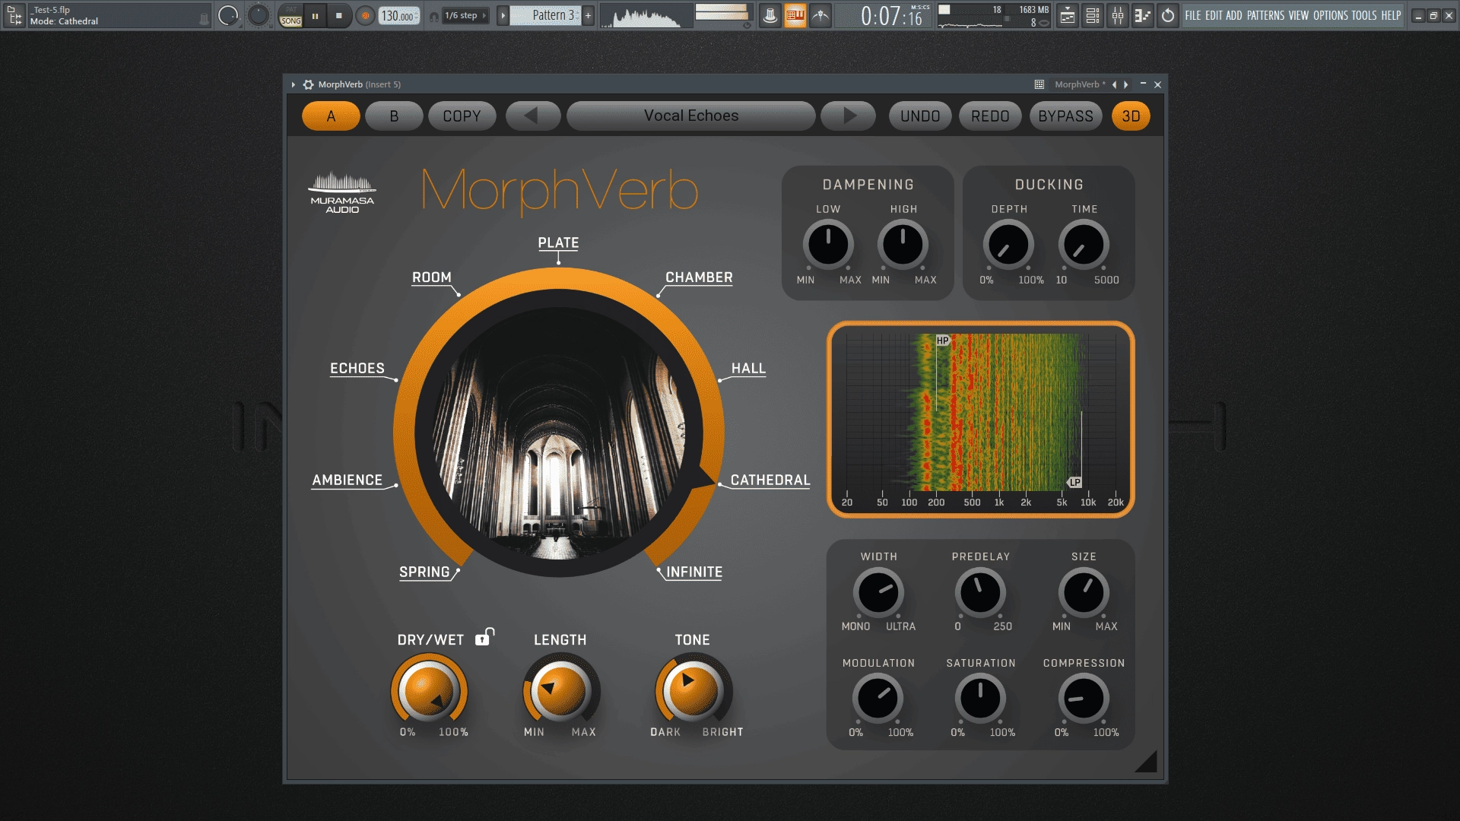Click the LENGTH knob
The width and height of the screenshot is (1460, 821).
(x=560, y=690)
